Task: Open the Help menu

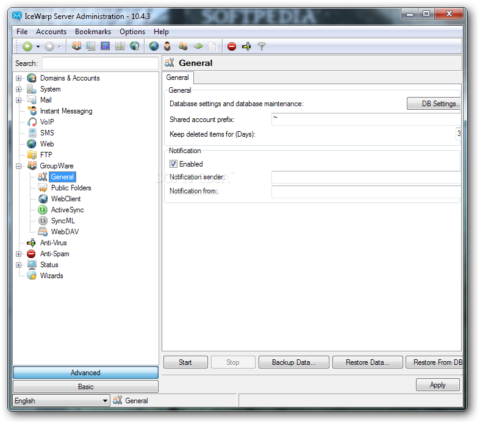Action: [161, 32]
